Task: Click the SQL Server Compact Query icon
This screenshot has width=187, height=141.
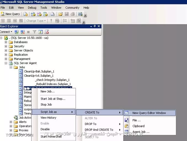Action: click(x=53, y=14)
